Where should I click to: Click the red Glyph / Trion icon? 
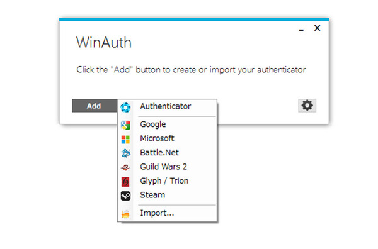pyautogui.click(x=125, y=182)
